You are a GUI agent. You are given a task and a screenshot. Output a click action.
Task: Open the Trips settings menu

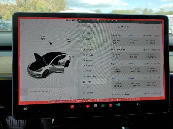tap(89, 82)
